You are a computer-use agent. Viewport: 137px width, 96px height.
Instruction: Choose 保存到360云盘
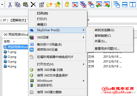click(x=58, y=50)
